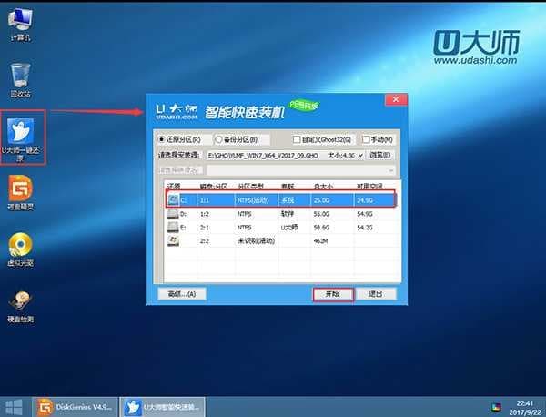The image size is (546, 417).
Task: Click the 可用空间 column header
Action: [x=369, y=187]
